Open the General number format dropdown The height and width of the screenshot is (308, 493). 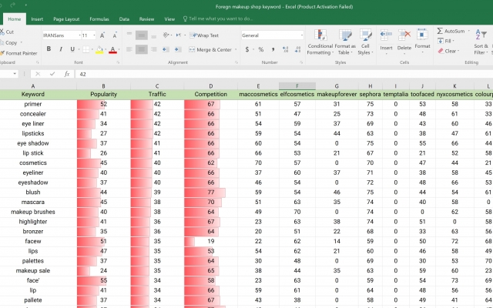tap(301, 35)
